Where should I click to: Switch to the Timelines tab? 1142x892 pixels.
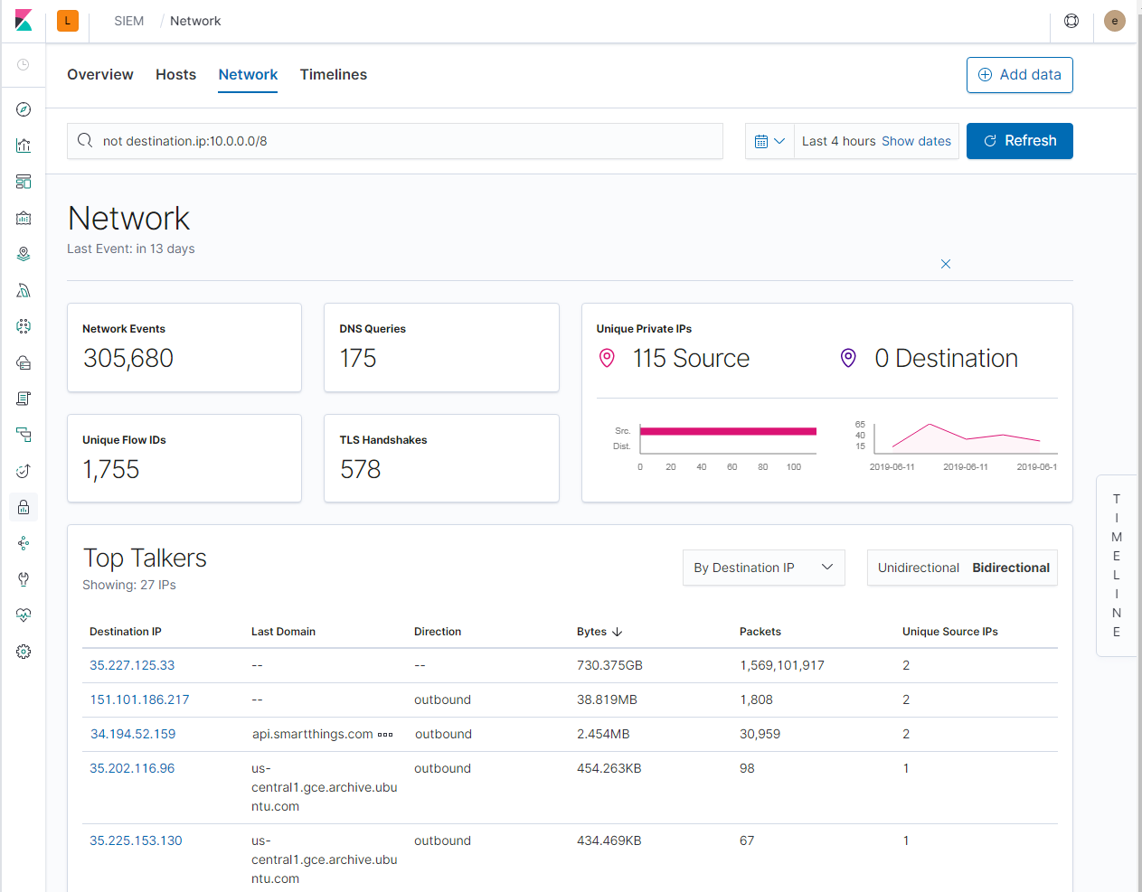click(333, 74)
